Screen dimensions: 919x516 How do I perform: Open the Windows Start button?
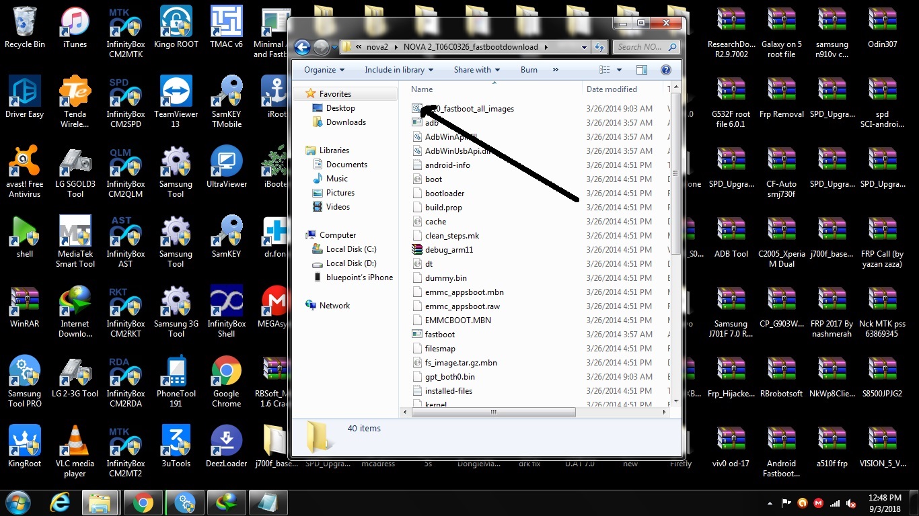click(18, 501)
